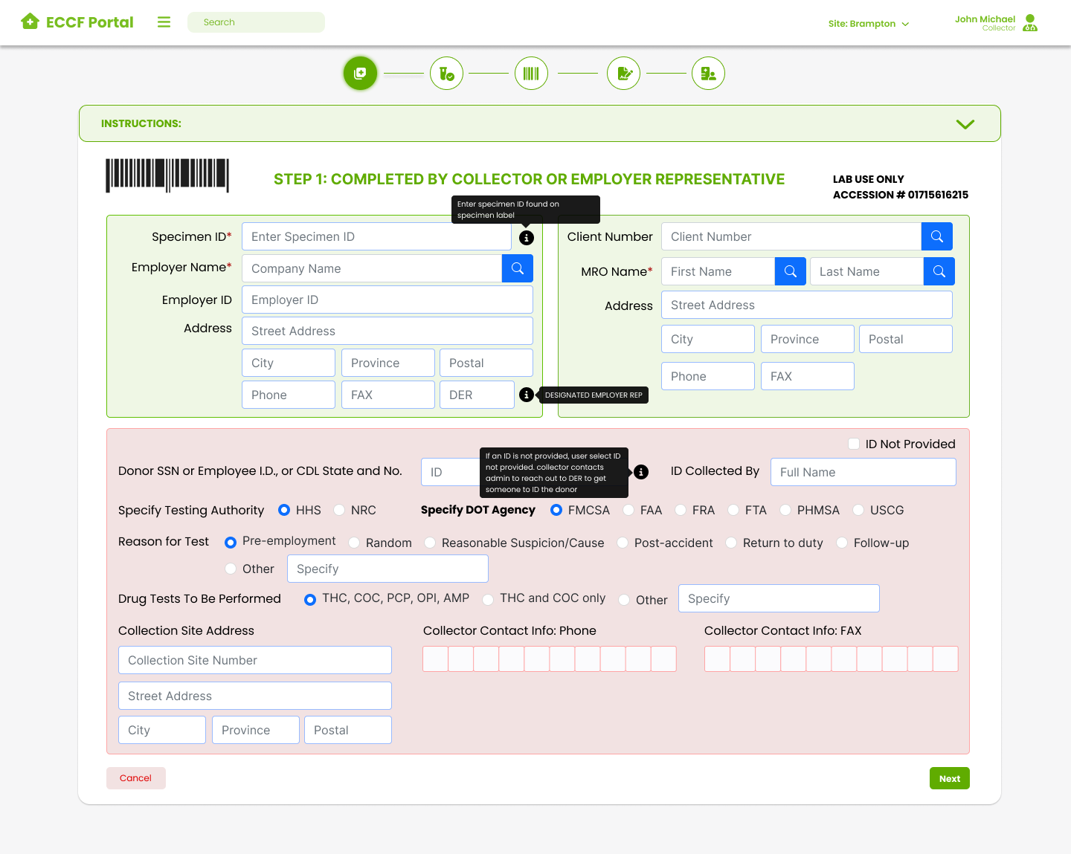Screen dimensions: 1071x854
Task: Click the Cancel button
Action: pos(136,778)
